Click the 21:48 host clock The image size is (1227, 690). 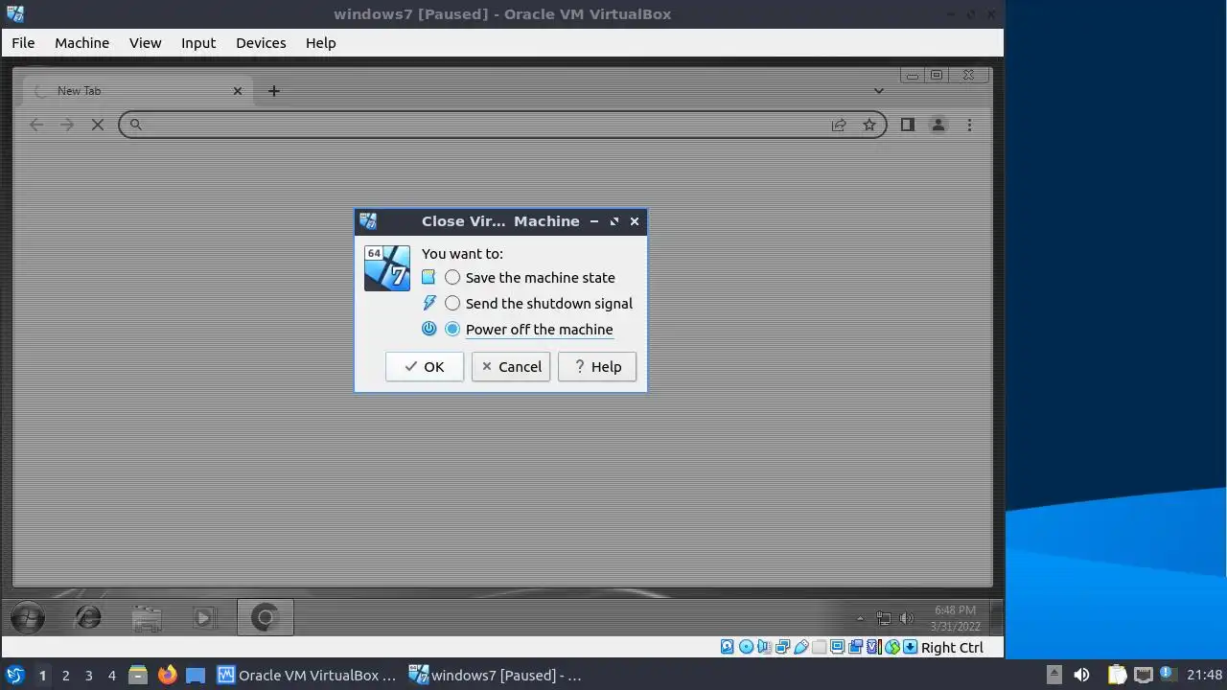click(x=1204, y=675)
